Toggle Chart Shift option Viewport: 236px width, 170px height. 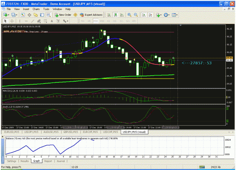(x=150, y=15)
